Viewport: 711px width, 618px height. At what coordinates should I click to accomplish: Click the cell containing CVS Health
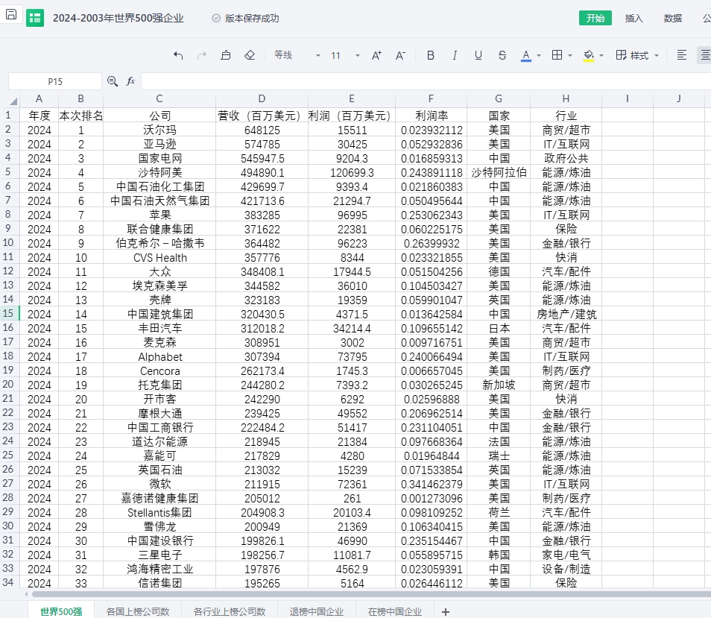point(159,257)
